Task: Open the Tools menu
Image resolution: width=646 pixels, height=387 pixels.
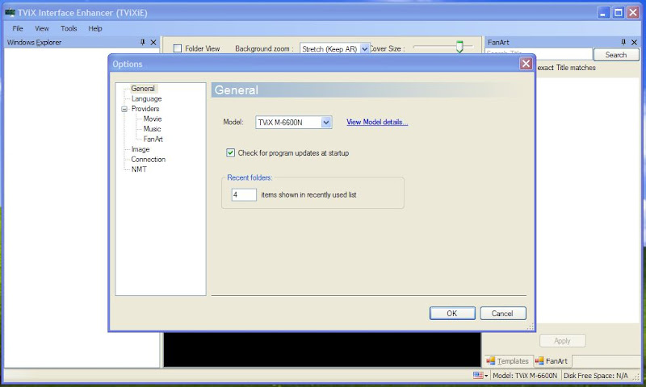Action: tap(69, 28)
